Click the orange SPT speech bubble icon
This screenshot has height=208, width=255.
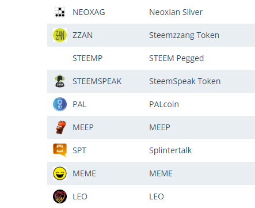tap(60, 150)
